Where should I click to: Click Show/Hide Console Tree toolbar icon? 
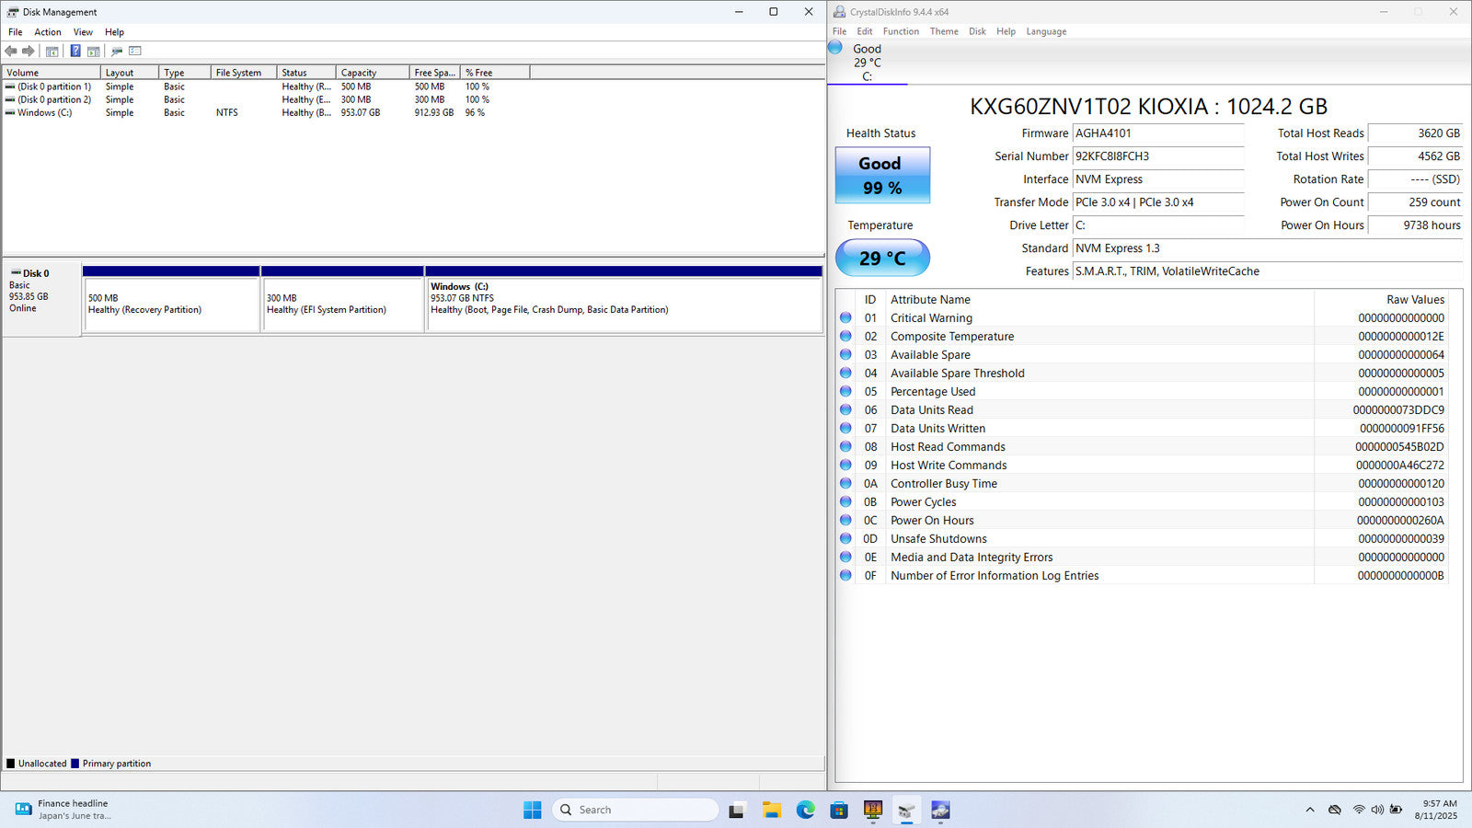point(52,52)
